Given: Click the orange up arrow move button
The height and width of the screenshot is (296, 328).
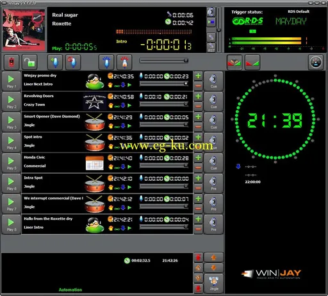Looking at the screenshot, I should click(x=213, y=258).
